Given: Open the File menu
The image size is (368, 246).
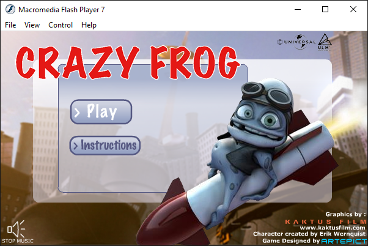Looking at the screenshot, I should 10,25.
